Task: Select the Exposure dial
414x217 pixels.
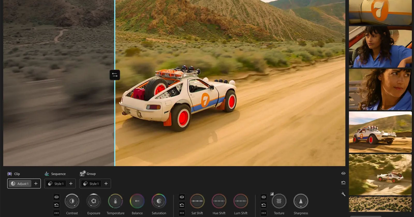Action: click(x=94, y=201)
